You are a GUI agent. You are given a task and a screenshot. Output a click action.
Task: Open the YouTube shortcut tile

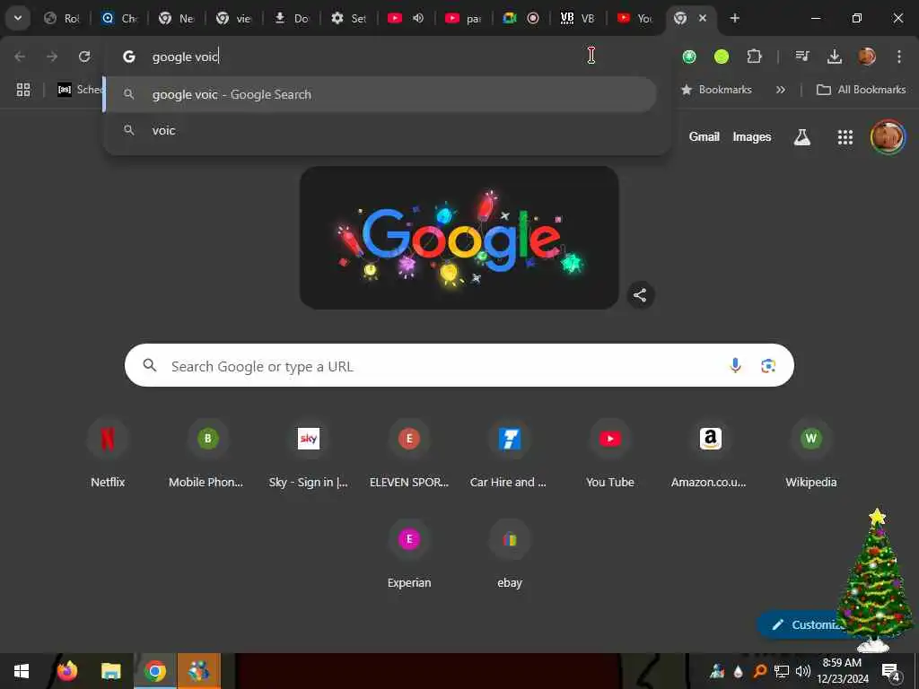coord(610,454)
